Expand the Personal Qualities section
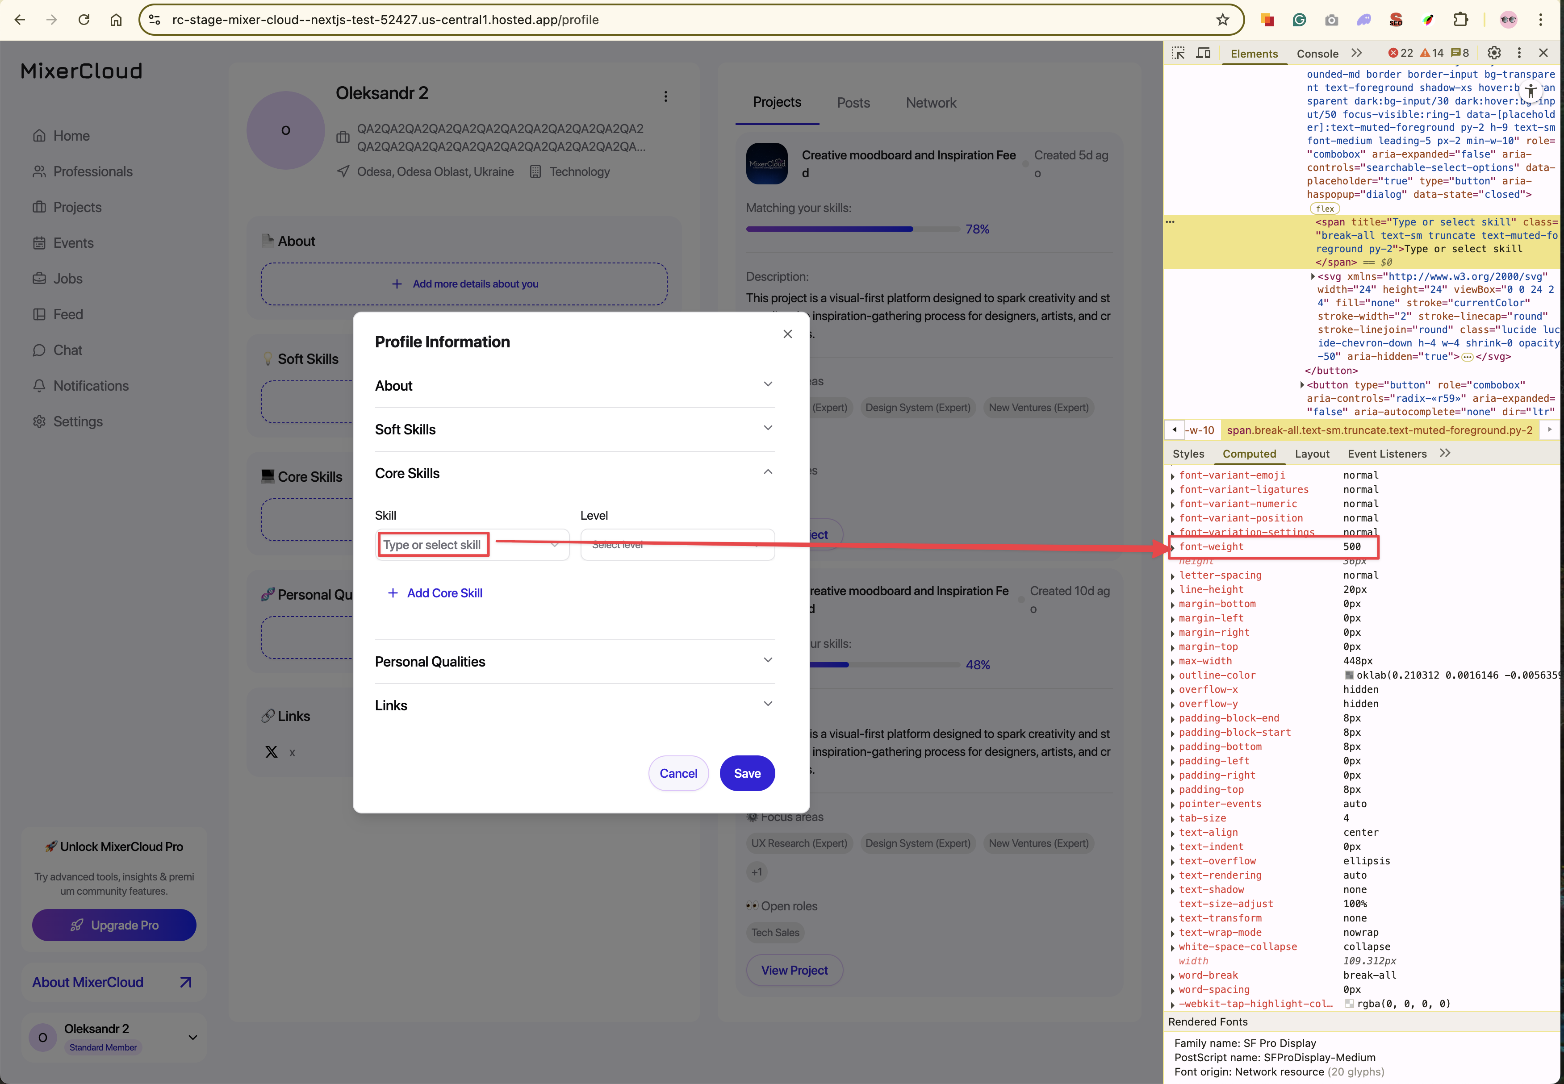 [574, 661]
